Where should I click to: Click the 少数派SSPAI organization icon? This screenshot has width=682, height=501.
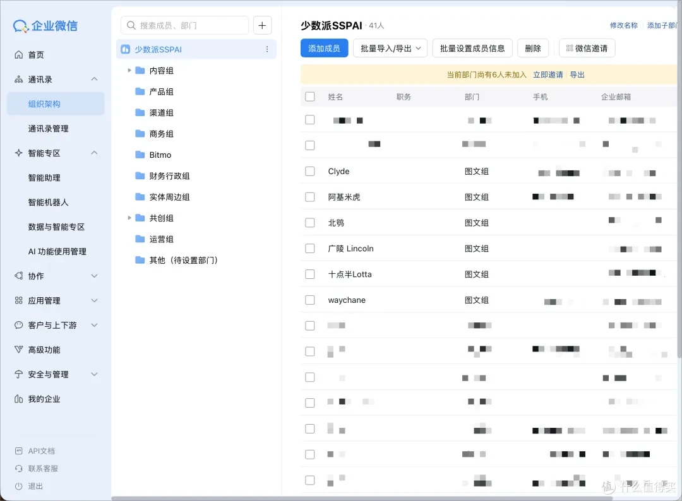click(126, 50)
